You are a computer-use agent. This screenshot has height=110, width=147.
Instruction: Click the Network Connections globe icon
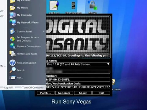pyautogui.click(x=13, y=46)
